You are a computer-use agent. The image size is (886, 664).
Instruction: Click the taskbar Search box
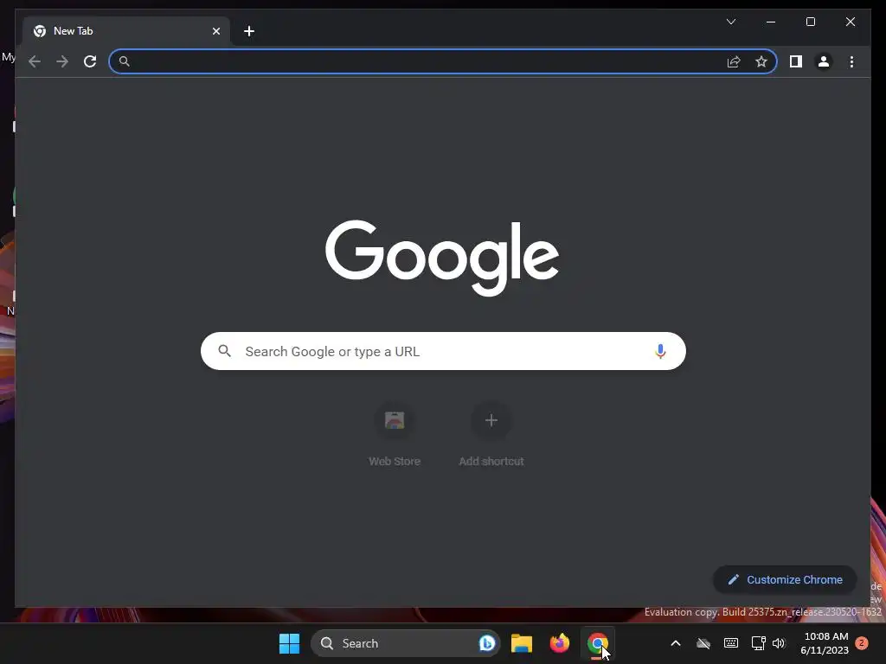(x=405, y=643)
